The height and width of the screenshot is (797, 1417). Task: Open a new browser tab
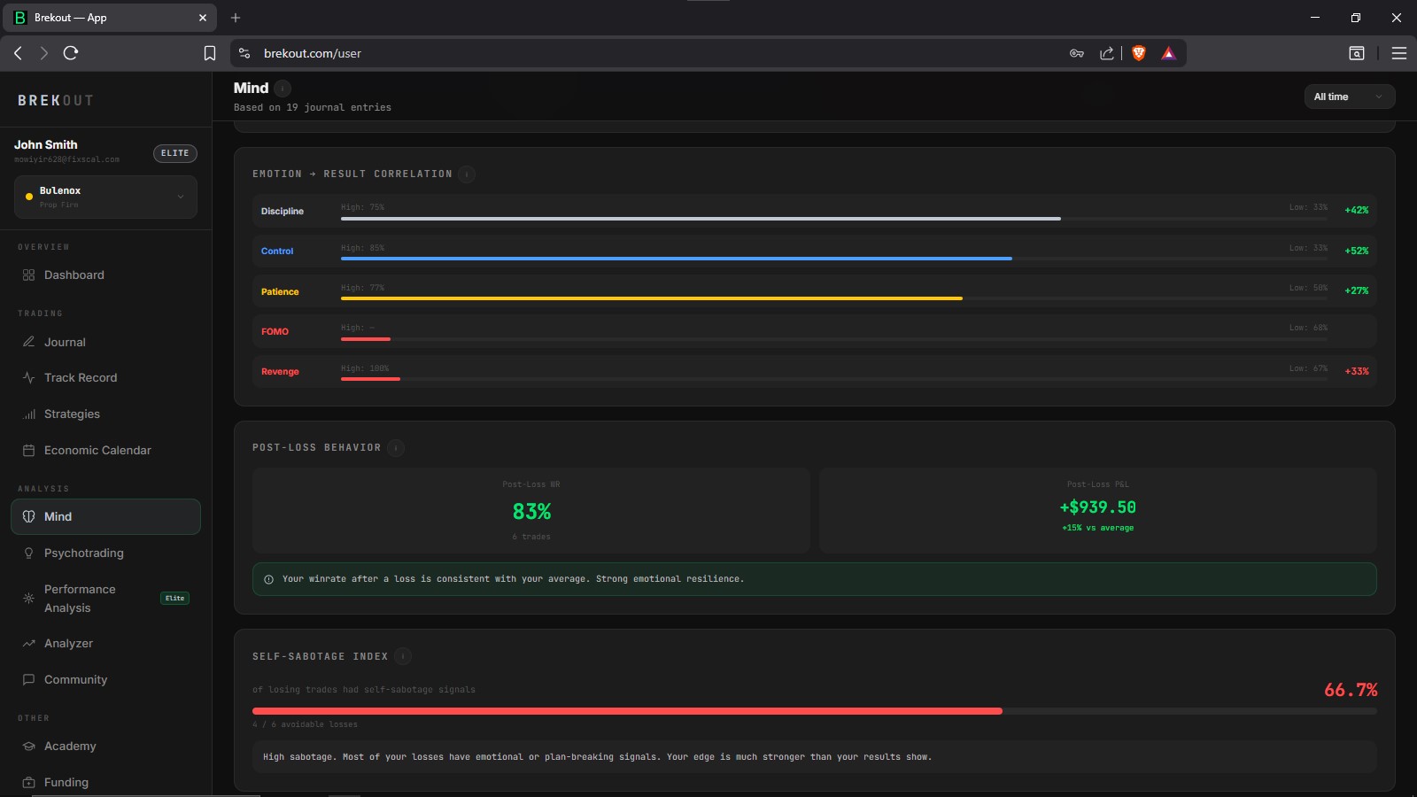236,18
